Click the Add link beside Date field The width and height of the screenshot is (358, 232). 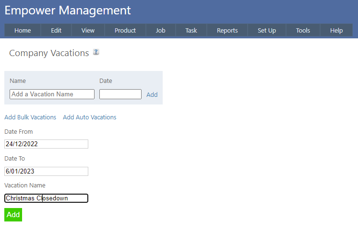[x=152, y=95]
